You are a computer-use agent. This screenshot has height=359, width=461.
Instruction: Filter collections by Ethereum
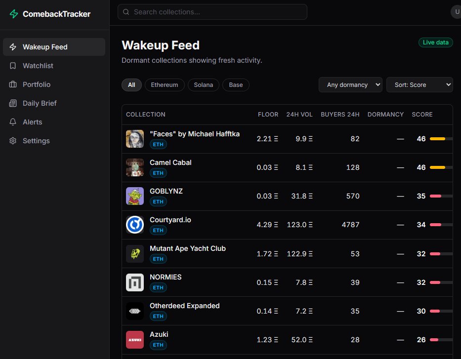(165, 85)
